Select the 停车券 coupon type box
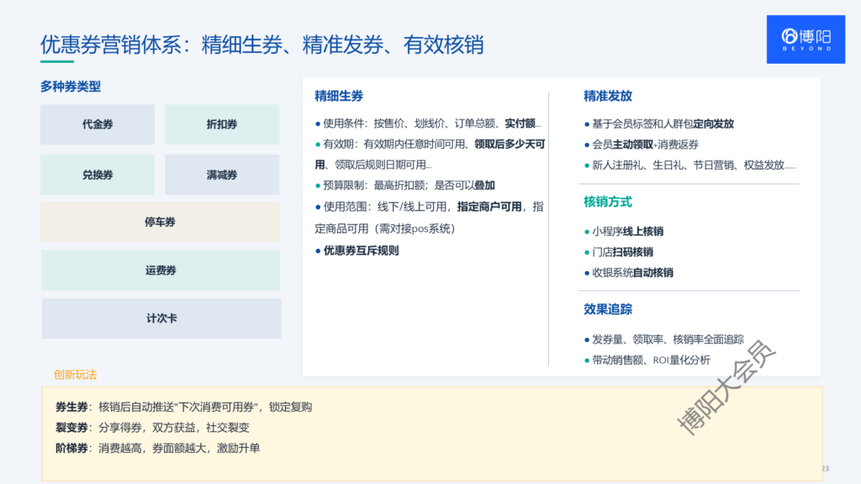The width and height of the screenshot is (861, 484). coord(160,222)
